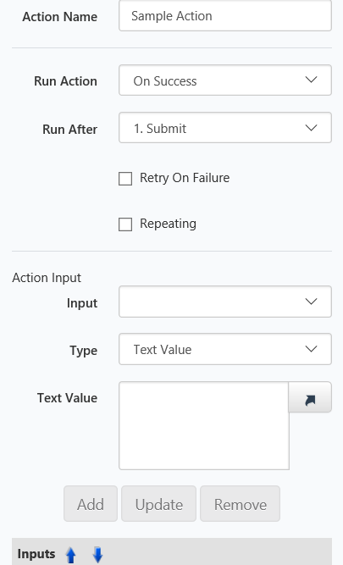Click the Update button

click(159, 503)
